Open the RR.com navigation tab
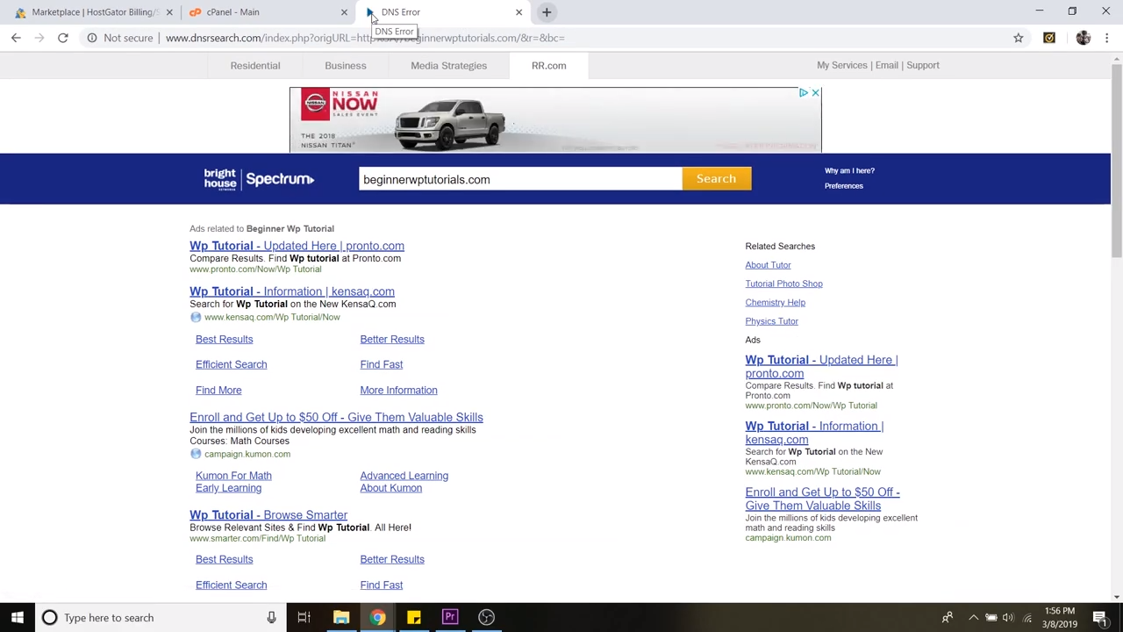The image size is (1123, 632). 548,66
